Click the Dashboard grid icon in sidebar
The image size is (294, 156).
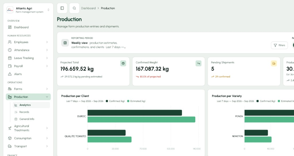tap(10, 27)
